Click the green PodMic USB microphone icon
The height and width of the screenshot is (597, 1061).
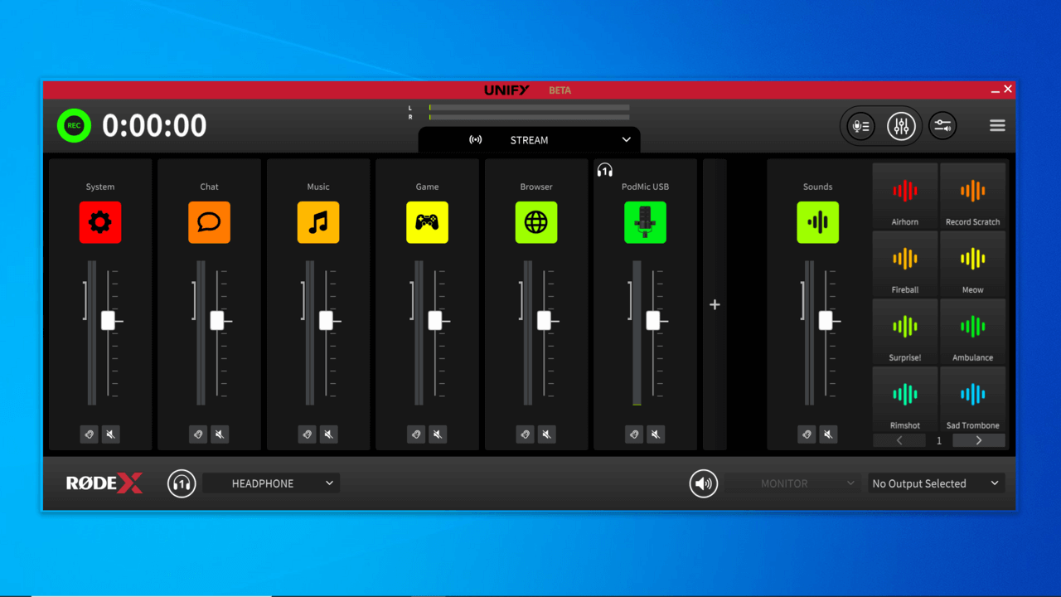pos(645,222)
